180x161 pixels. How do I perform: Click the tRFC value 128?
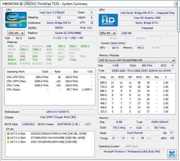pyautogui.click(x=172, y=138)
